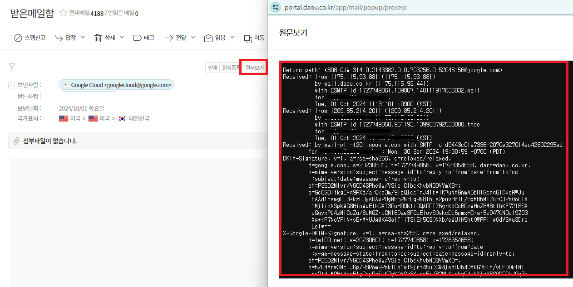Image resolution: width=573 pixels, height=287 pixels.
Task: Click the move (이동) icon
Action: pyautogui.click(x=248, y=38)
